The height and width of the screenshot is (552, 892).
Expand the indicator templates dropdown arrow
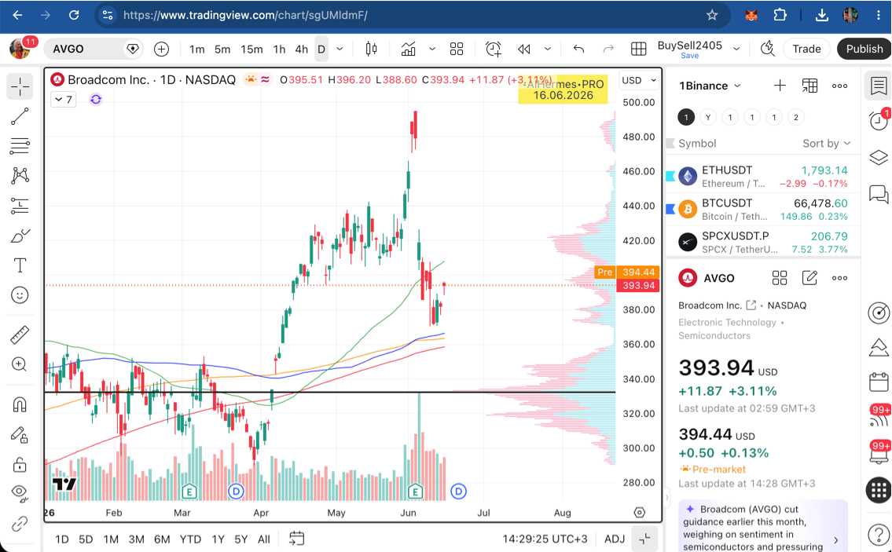[x=431, y=49]
